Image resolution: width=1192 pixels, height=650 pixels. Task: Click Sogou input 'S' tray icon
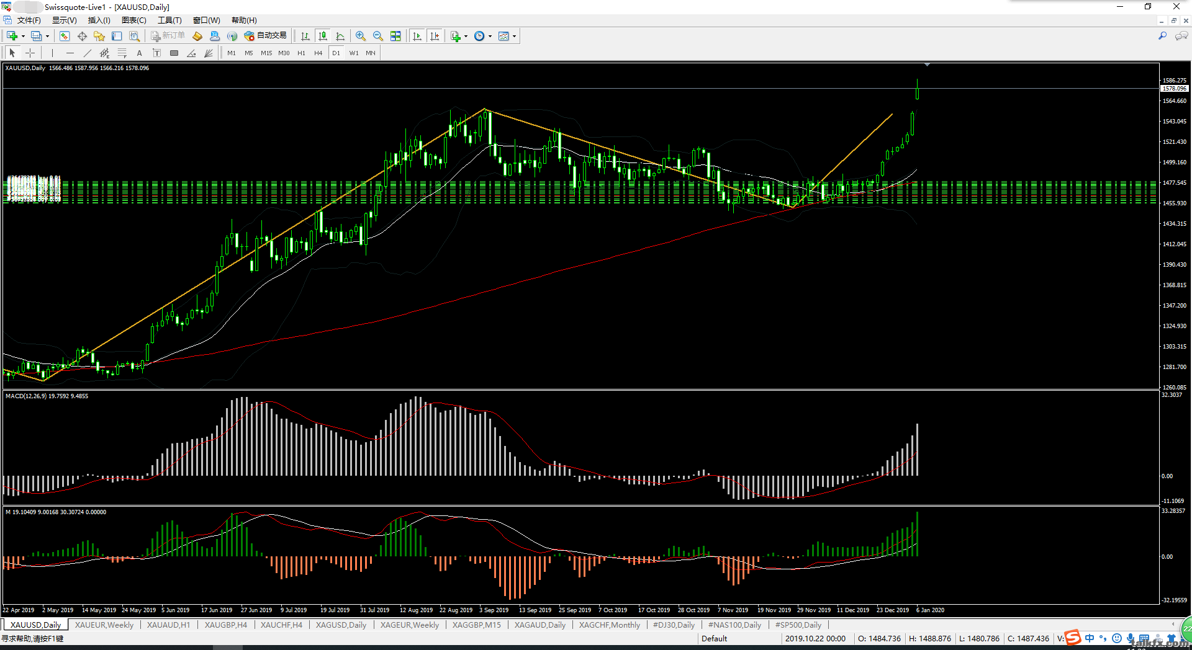point(1073,638)
